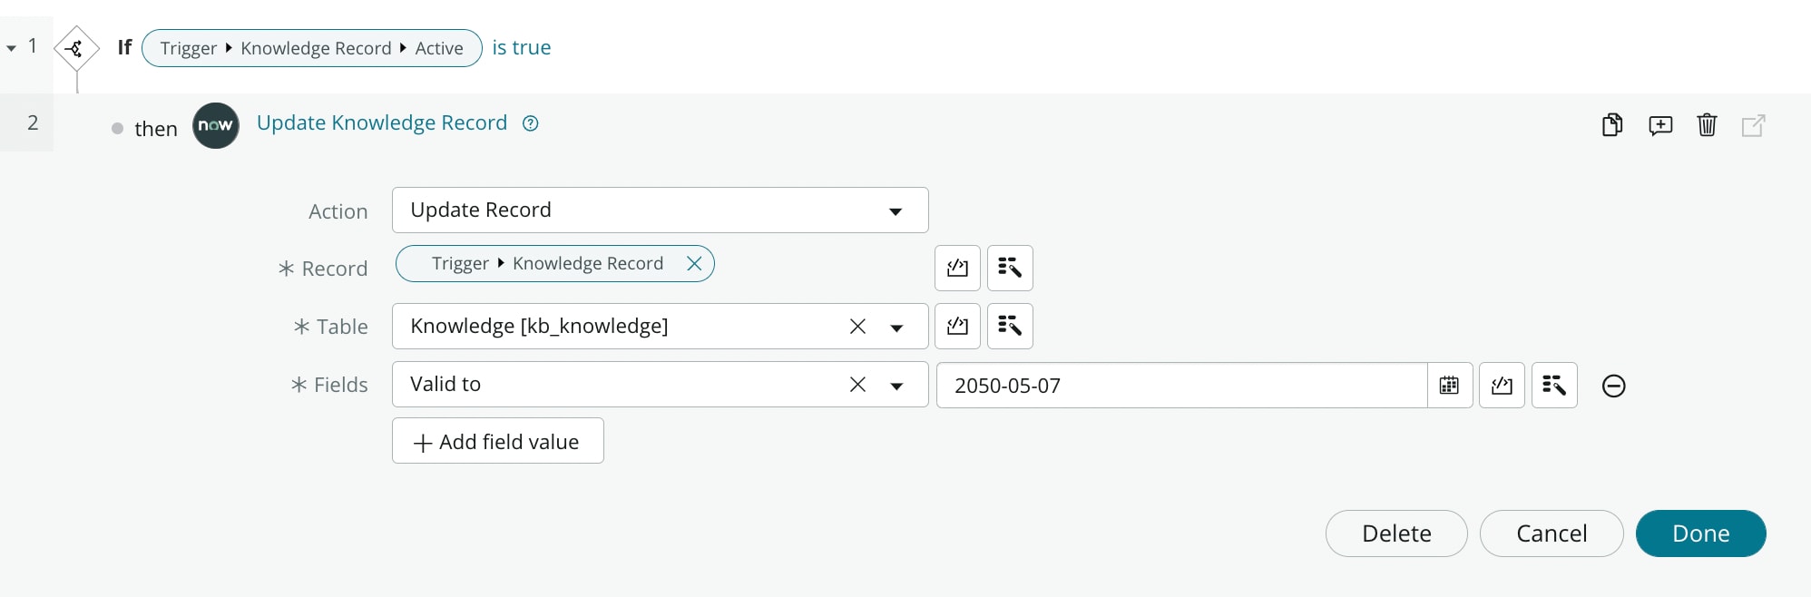Click the trash icon for step 2

click(1707, 125)
